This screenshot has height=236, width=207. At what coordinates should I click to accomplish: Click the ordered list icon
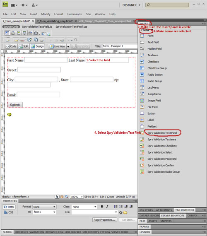click(121, 207)
